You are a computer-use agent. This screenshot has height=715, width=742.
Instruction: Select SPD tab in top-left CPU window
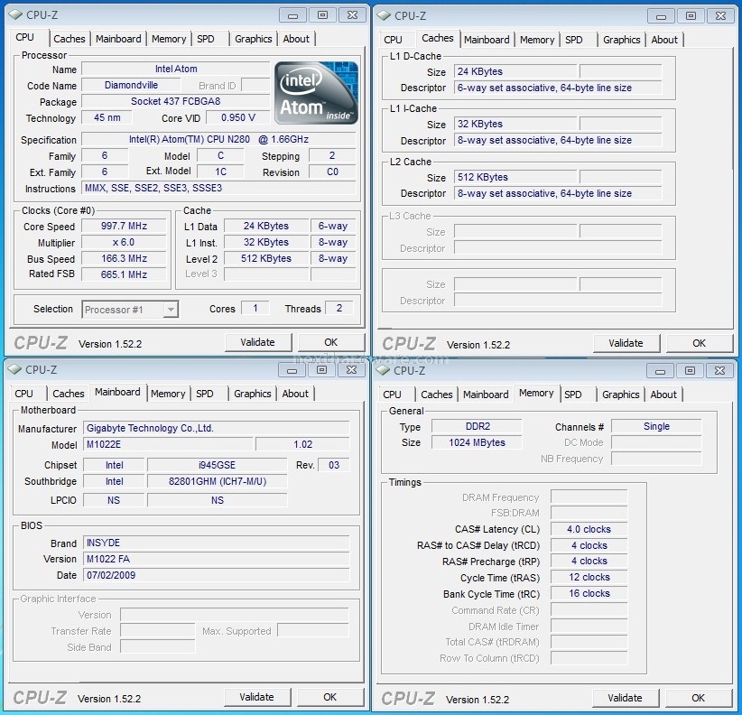pos(206,39)
